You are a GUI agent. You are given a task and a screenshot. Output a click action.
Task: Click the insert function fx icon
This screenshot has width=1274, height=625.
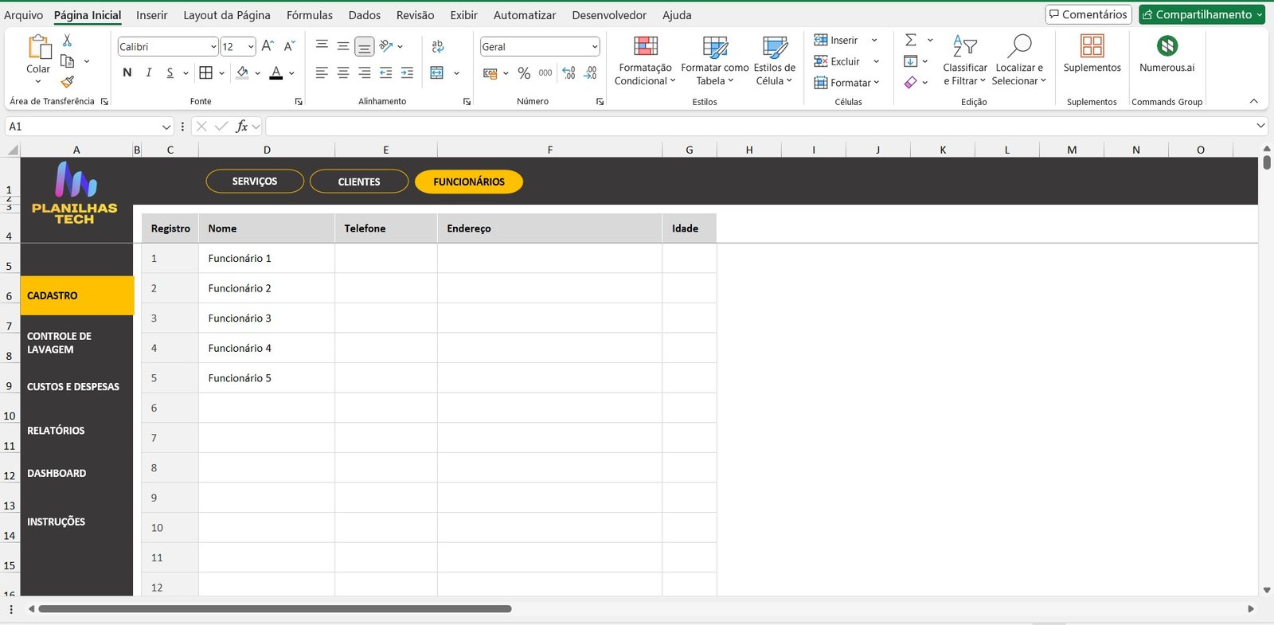[x=241, y=127]
